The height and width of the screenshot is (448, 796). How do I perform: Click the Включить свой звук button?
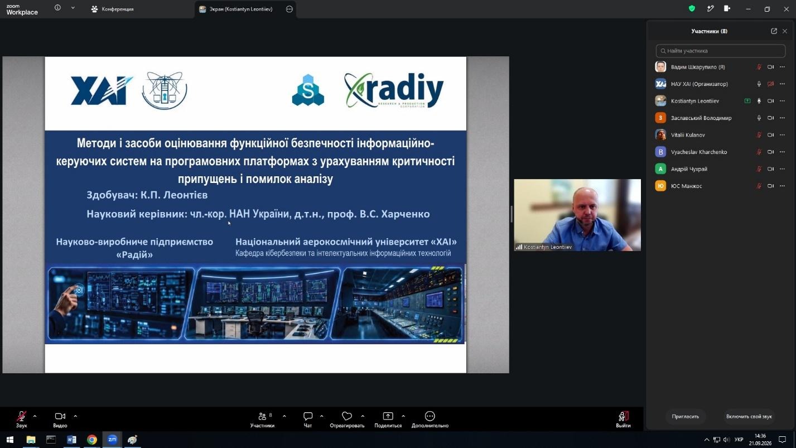pyautogui.click(x=749, y=416)
